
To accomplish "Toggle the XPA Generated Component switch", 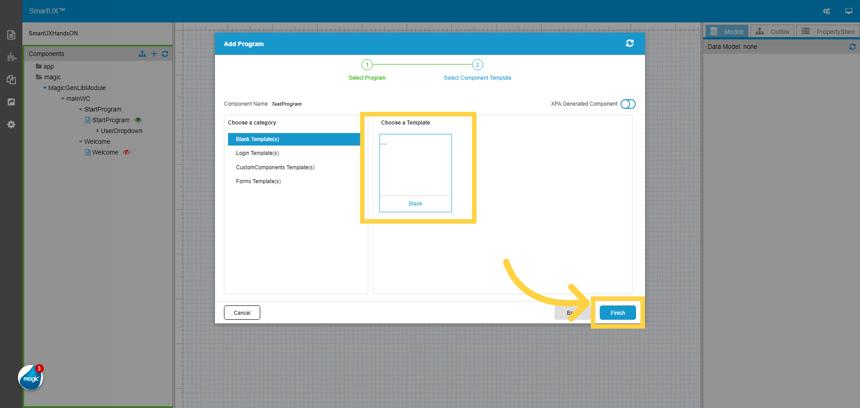I will [x=628, y=104].
